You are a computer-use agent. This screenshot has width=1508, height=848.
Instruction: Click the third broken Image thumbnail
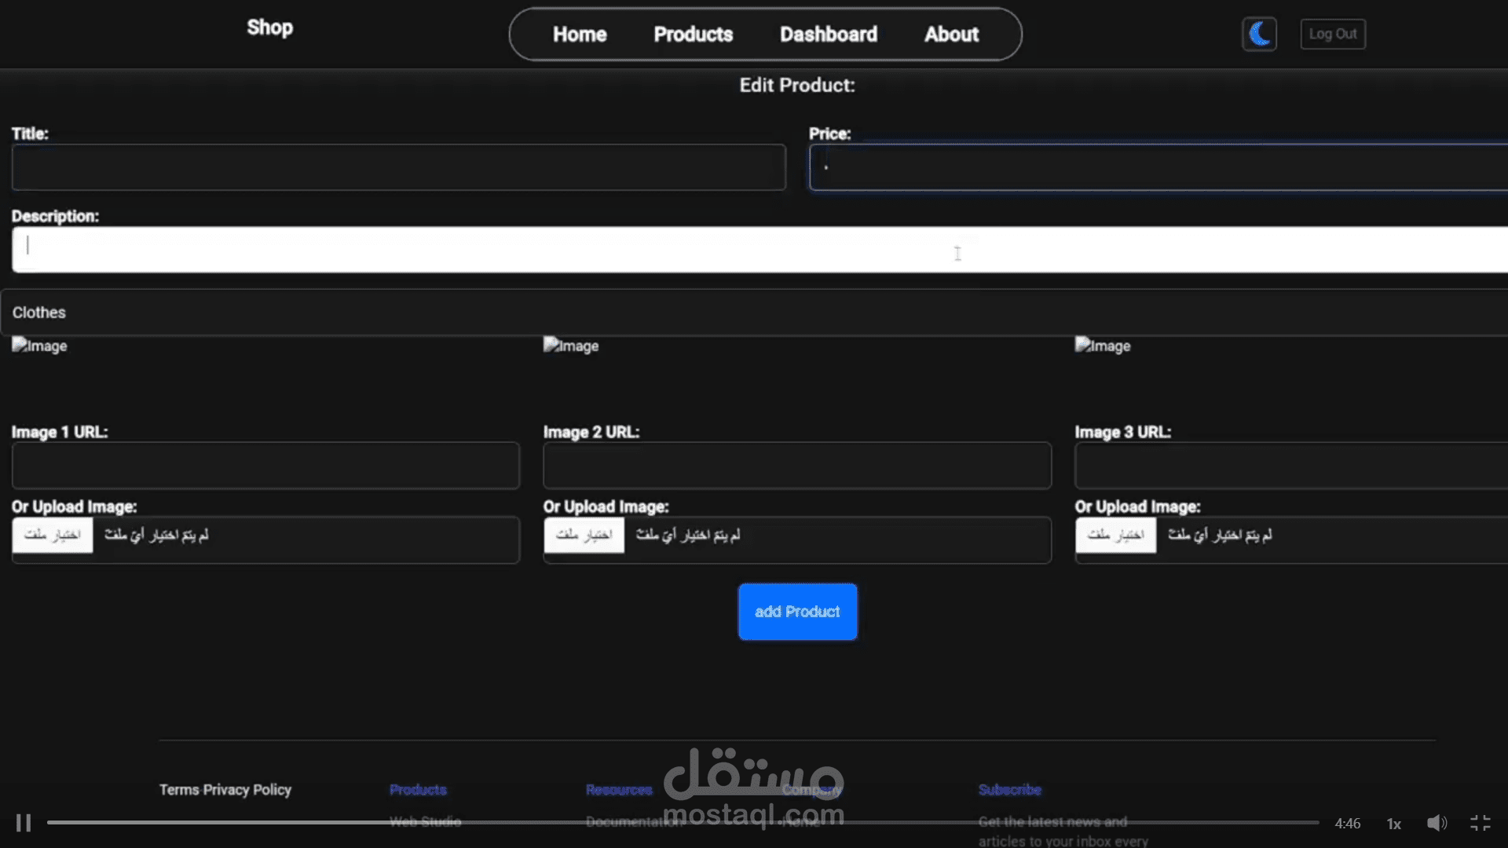click(1103, 345)
